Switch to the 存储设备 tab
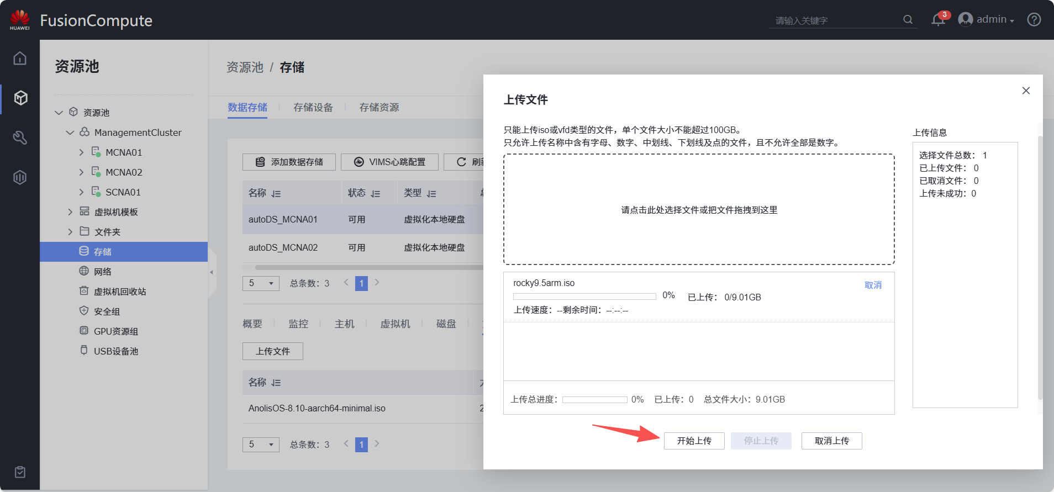 pyautogui.click(x=313, y=107)
